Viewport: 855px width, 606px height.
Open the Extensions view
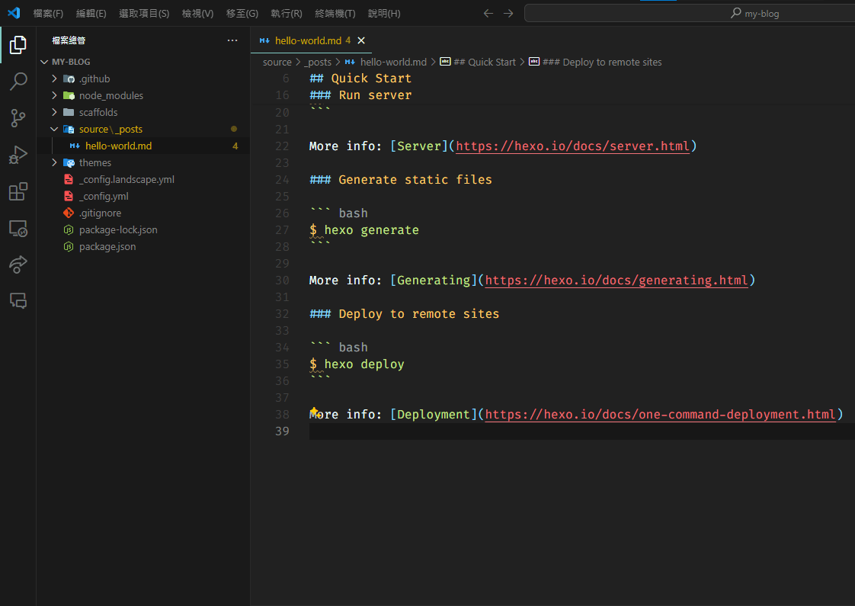[18, 191]
